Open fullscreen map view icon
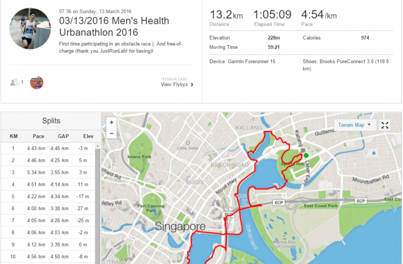Viewport: 403px width, 264px height. (385, 125)
